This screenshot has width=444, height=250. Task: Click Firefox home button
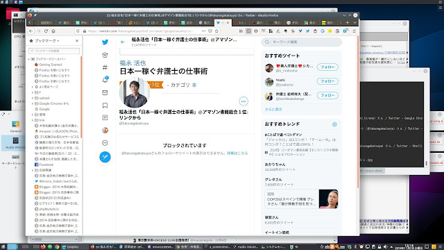click(x=53, y=31)
